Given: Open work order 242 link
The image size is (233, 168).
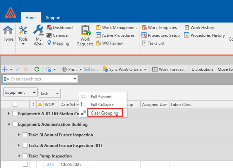Looking at the screenshot, I should coord(50,165).
